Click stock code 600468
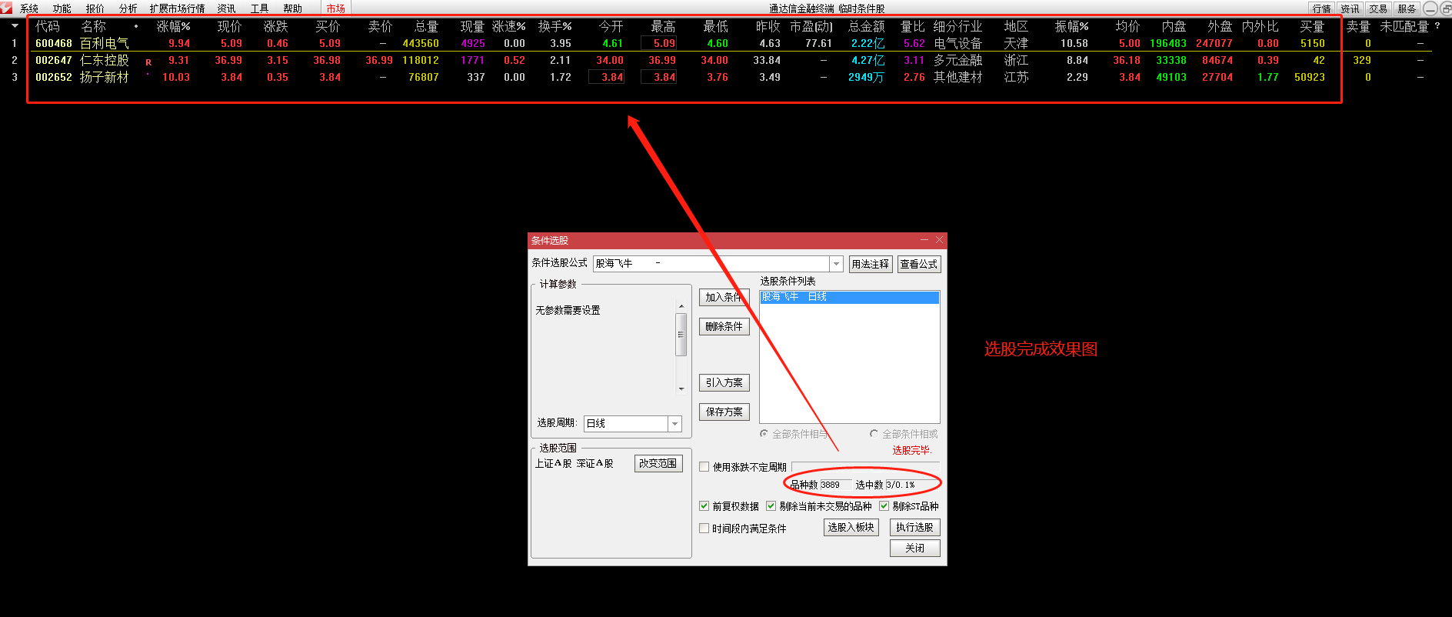Viewport: 1452px width, 617px height. click(54, 44)
